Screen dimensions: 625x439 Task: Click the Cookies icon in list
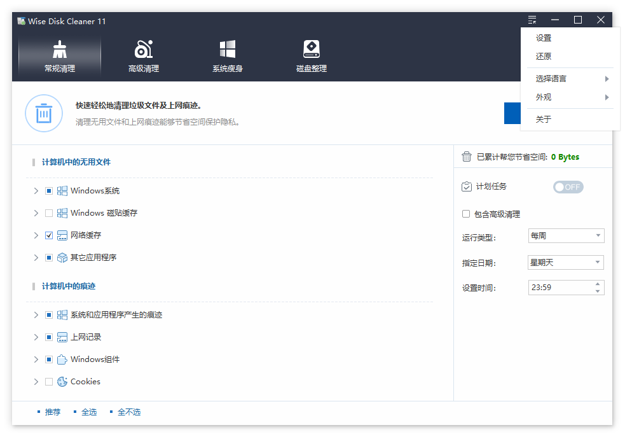pyautogui.click(x=62, y=382)
